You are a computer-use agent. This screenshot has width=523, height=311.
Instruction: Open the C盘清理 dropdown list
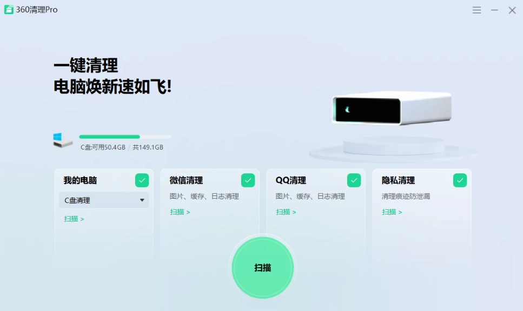point(103,200)
